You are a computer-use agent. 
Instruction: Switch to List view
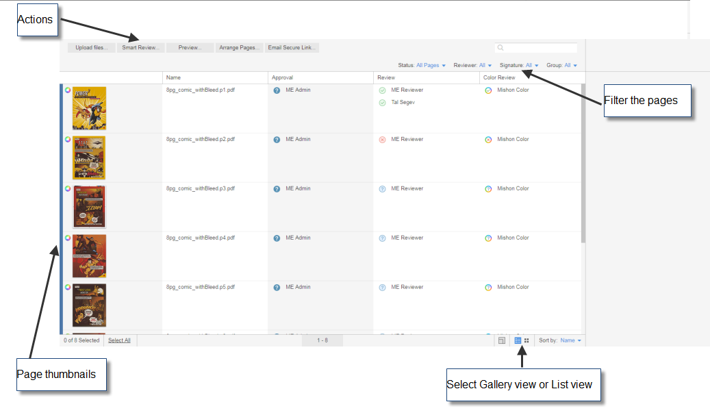pyautogui.click(x=518, y=340)
